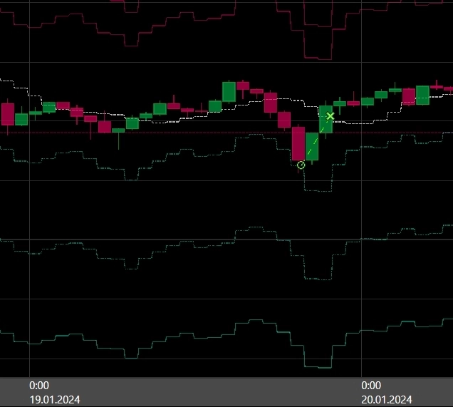
Task: Click the large green candle near right edge
Action: tap(422, 95)
